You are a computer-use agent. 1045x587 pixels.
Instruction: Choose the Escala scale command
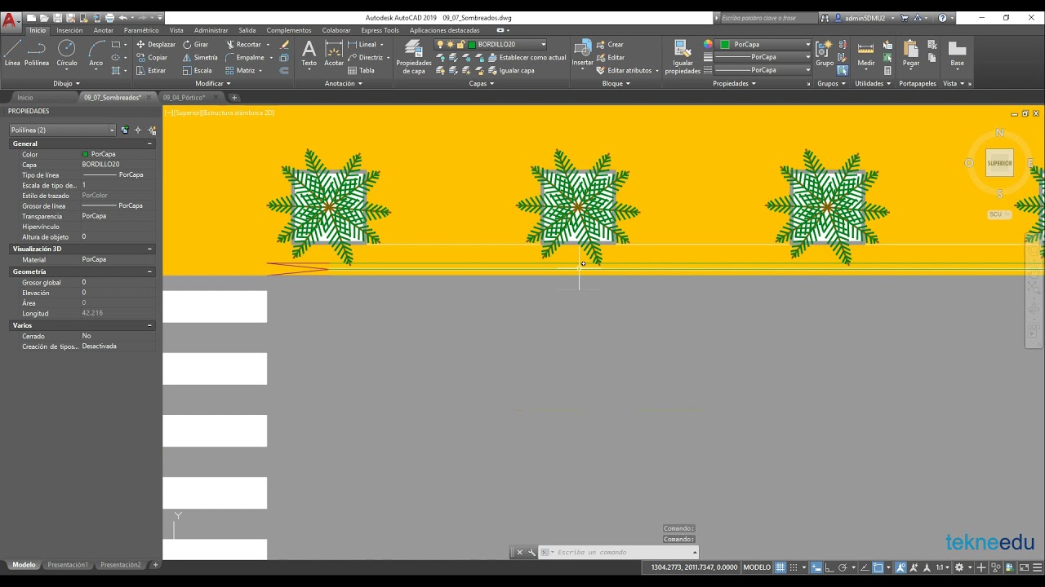coord(198,71)
